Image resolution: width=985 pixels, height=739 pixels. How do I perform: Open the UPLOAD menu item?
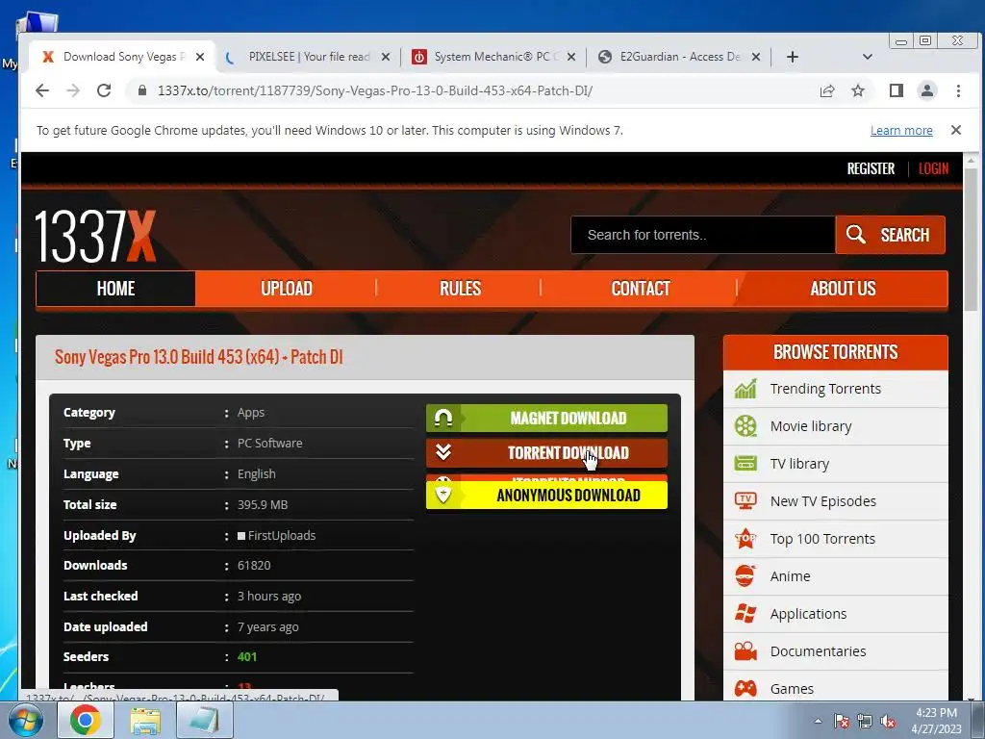[x=287, y=289]
